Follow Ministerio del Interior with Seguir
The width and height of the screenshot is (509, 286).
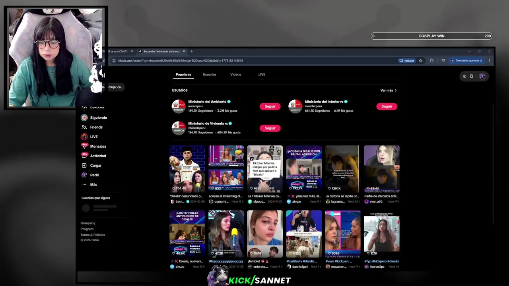click(387, 106)
